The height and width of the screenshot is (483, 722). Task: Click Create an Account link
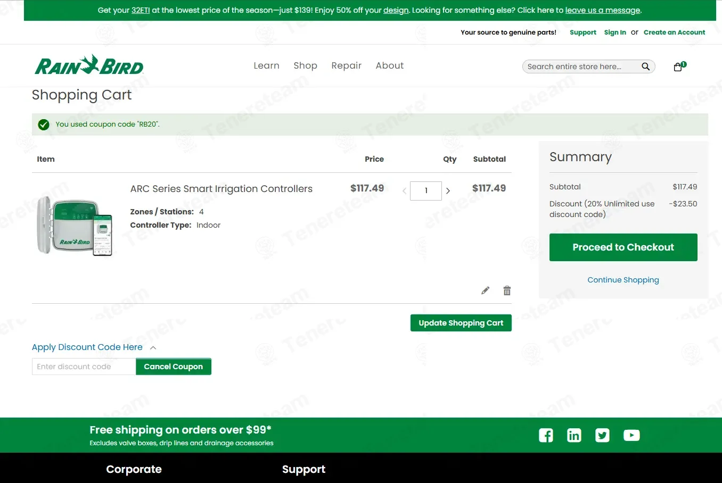click(x=674, y=32)
